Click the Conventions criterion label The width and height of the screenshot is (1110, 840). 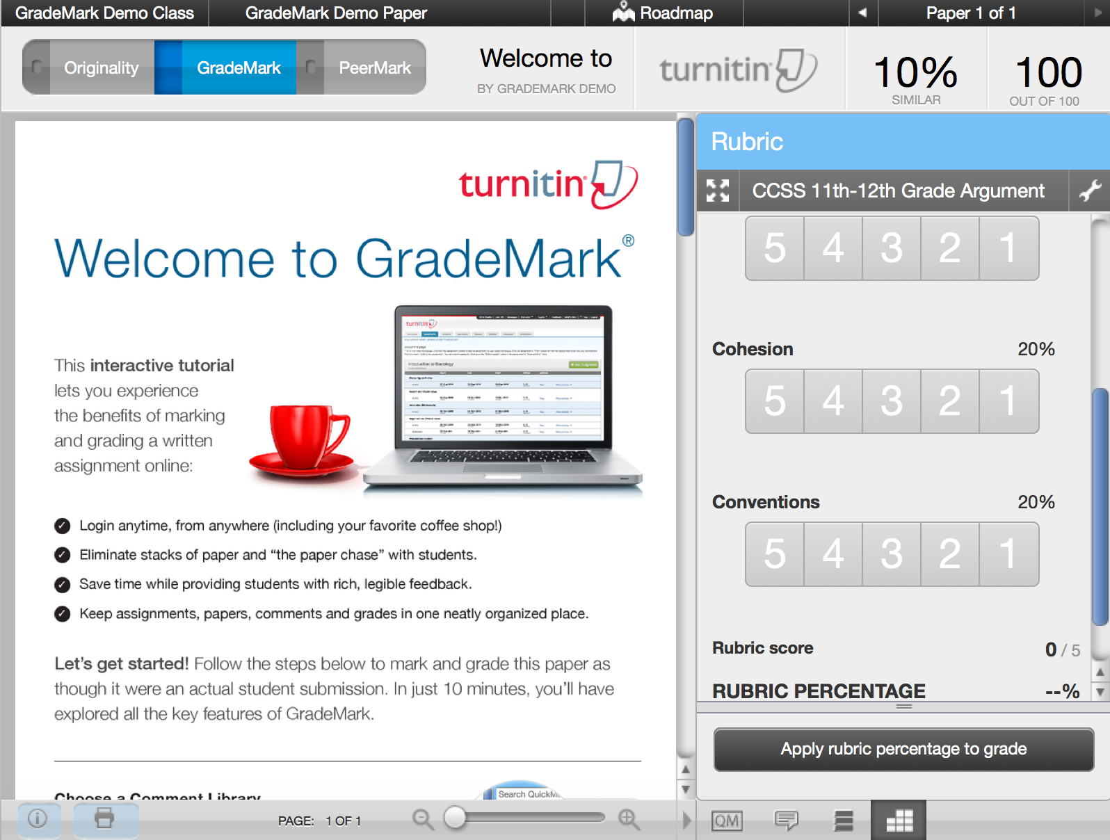pyautogui.click(x=766, y=502)
